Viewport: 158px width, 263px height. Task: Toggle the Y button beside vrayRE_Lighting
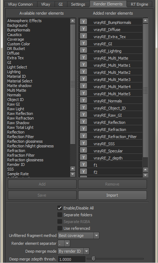[x=83, y=50]
